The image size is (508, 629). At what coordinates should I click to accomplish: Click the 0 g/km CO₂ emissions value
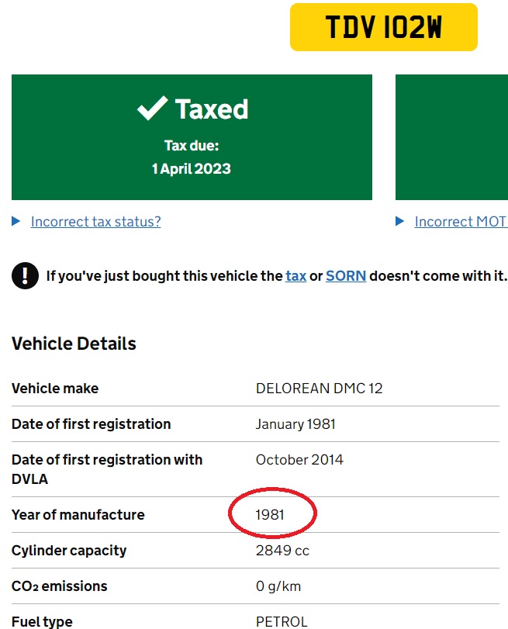click(x=278, y=586)
